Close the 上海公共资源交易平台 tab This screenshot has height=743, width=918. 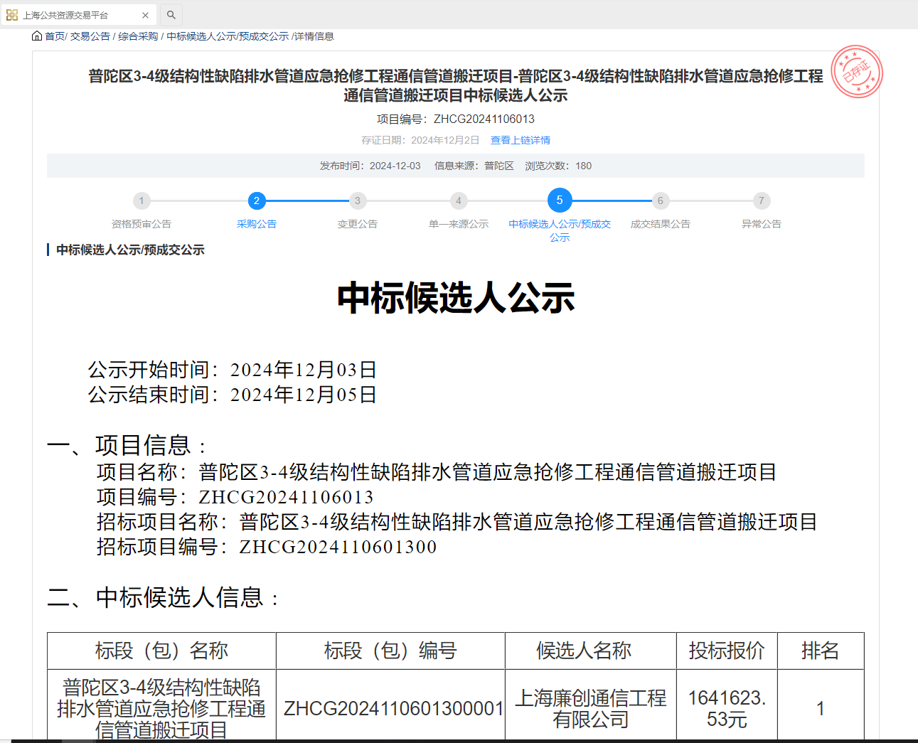click(145, 15)
